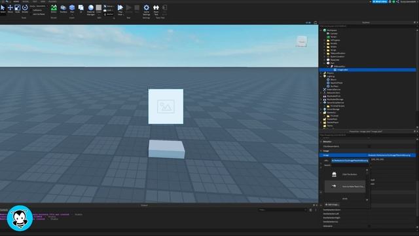Activate the Rotate tool
The width and height of the screenshot is (419, 236).
(x=25, y=9)
